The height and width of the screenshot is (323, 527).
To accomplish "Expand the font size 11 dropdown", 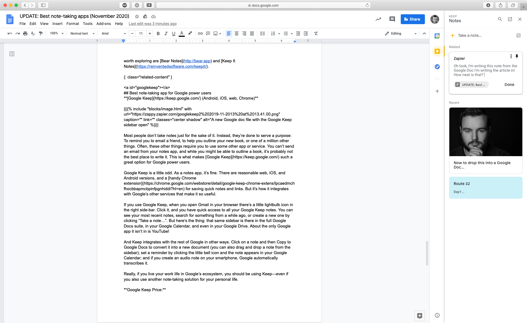I will click(x=141, y=33).
